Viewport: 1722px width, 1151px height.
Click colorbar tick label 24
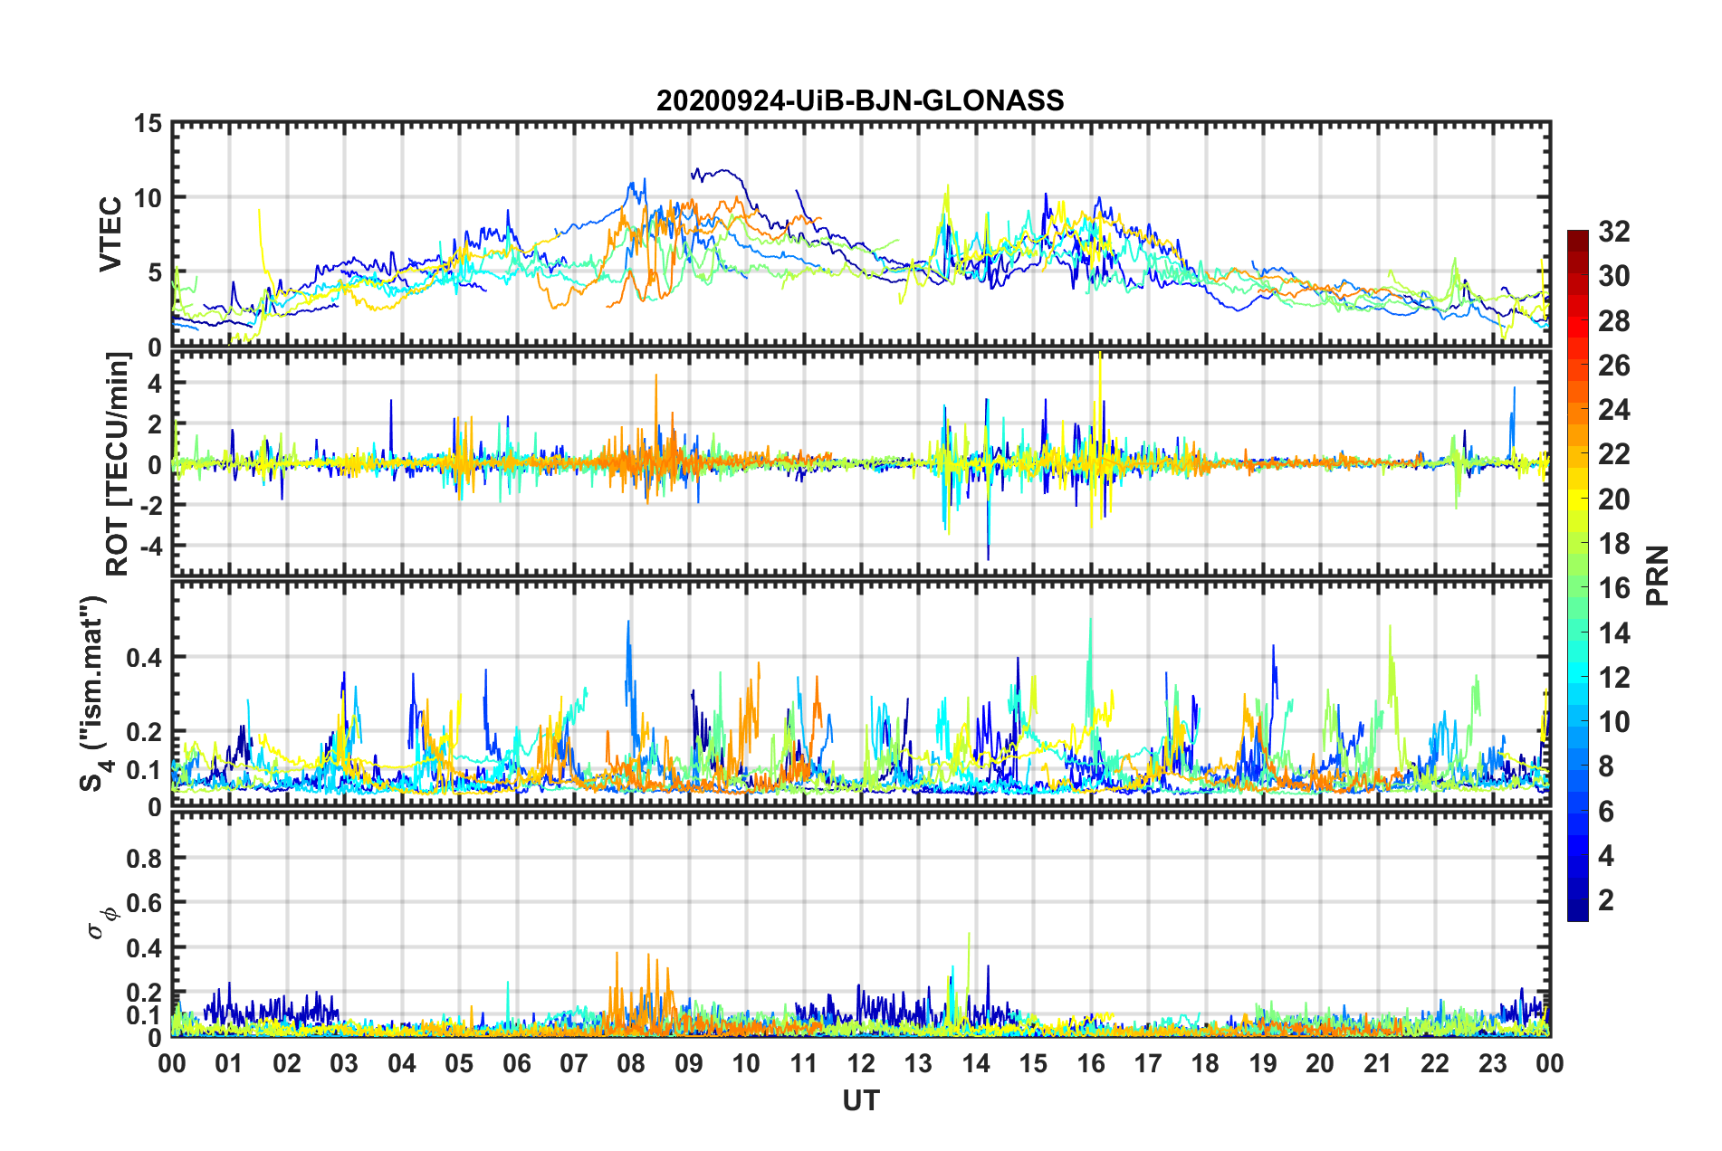click(x=1613, y=410)
